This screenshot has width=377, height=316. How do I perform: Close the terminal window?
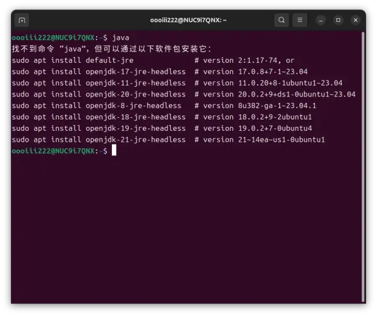(356, 20)
